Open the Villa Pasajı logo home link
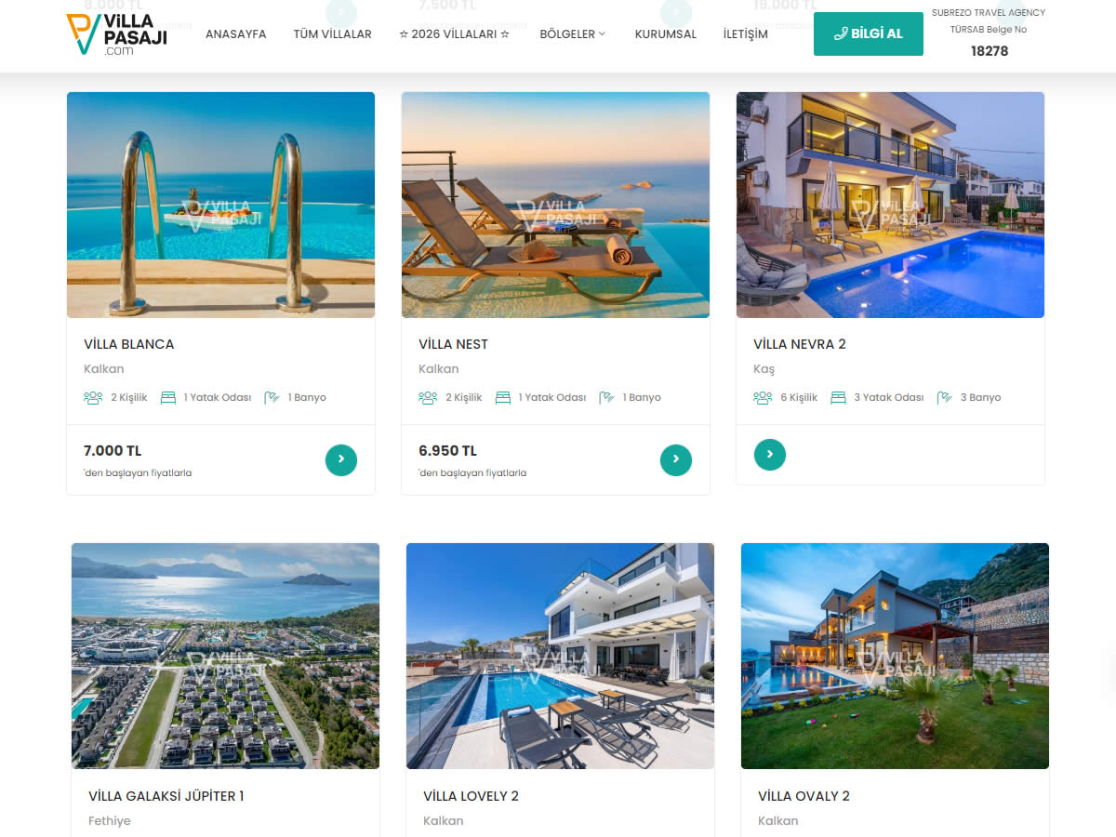Viewport: 1116px width, 837px height. point(116,34)
